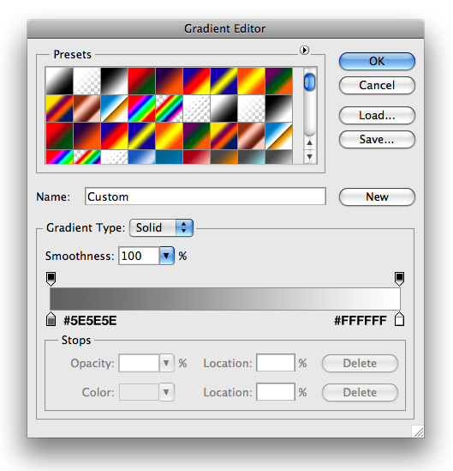Click the gray-to-white gradient bar

pos(225,299)
